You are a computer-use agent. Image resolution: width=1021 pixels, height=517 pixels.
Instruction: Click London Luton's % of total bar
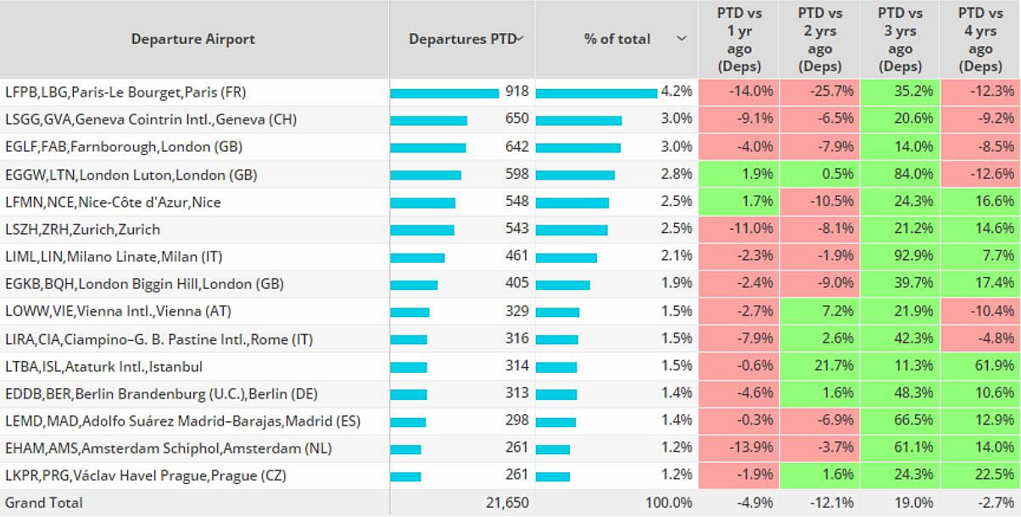click(x=575, y=175)
